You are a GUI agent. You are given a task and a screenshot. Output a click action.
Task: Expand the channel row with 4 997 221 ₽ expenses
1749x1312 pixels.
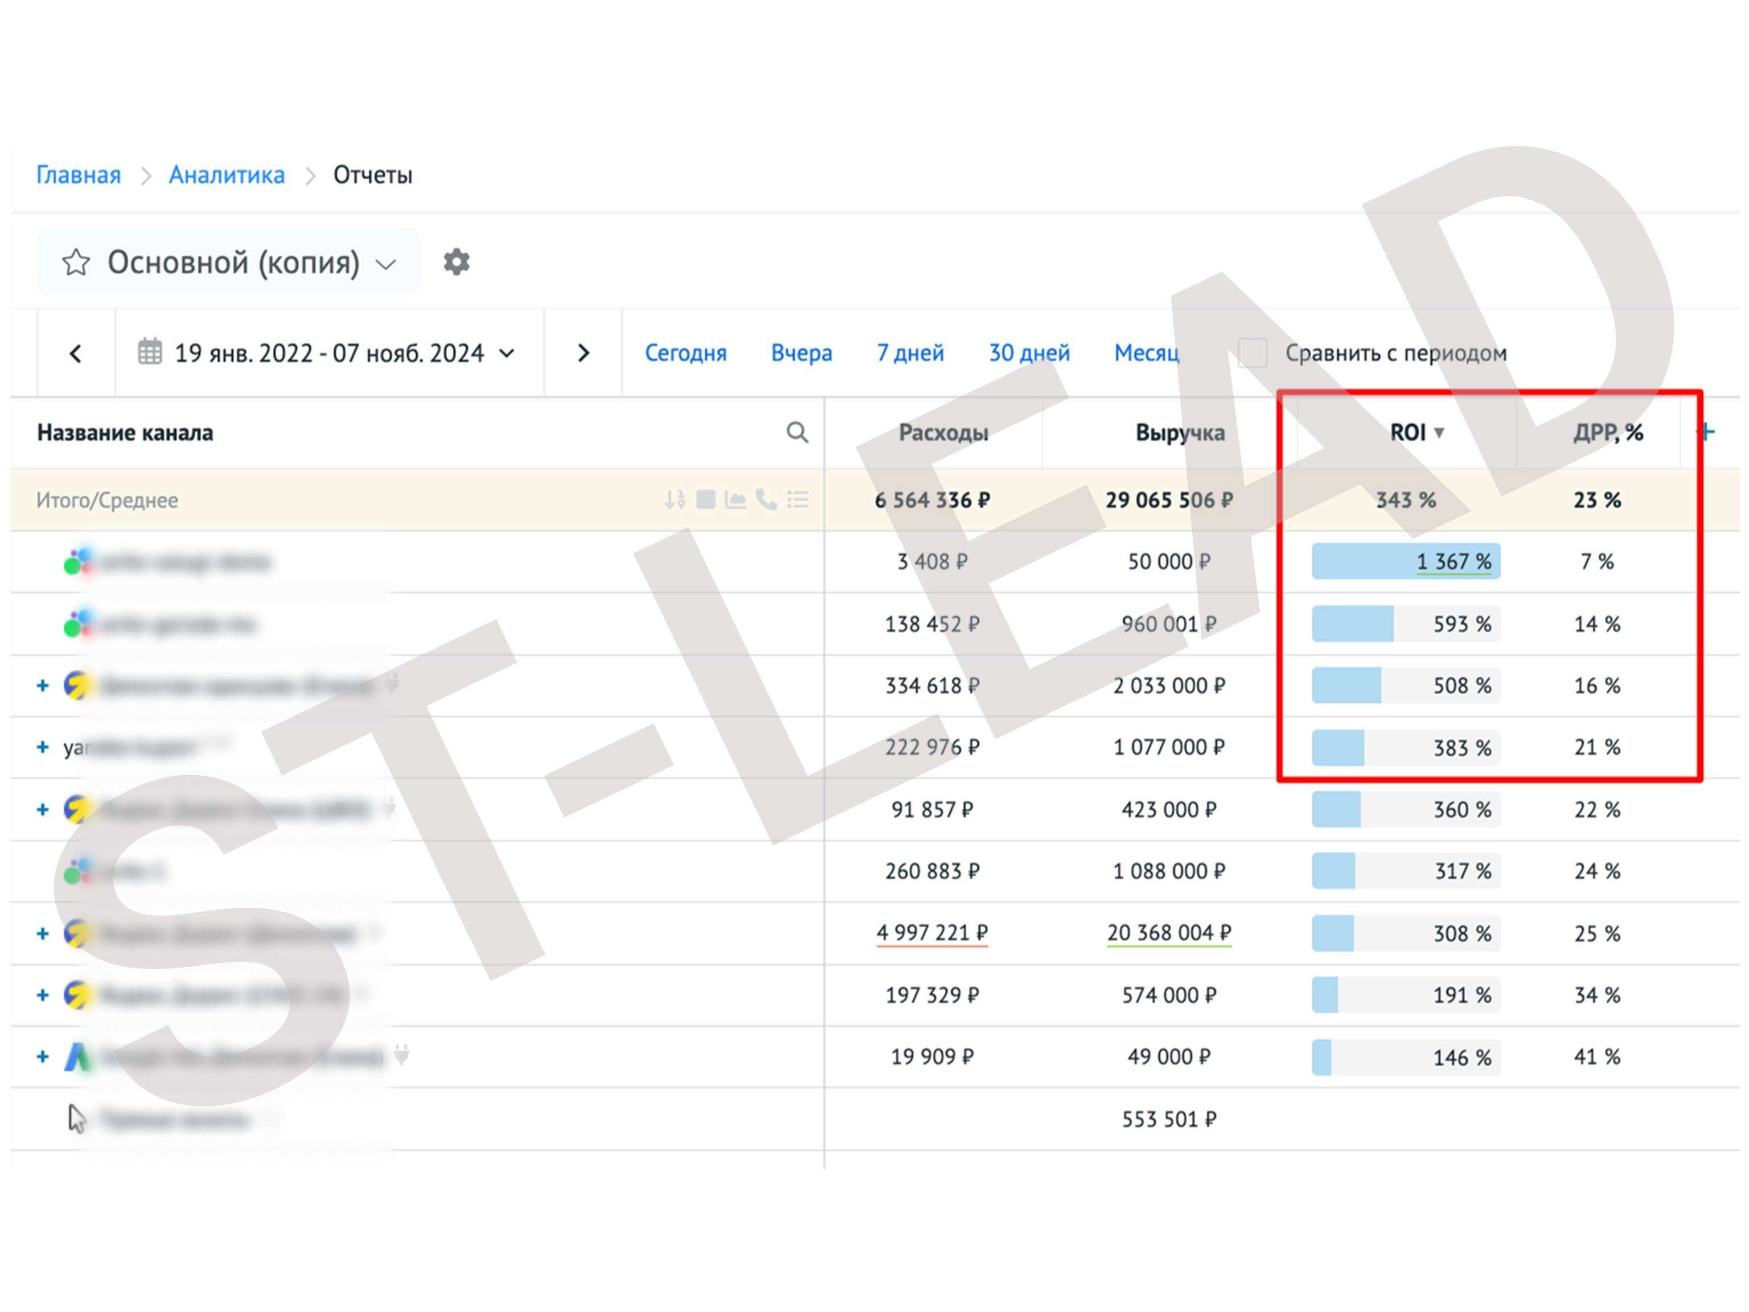pyautogui.click(x=43, y=933)
